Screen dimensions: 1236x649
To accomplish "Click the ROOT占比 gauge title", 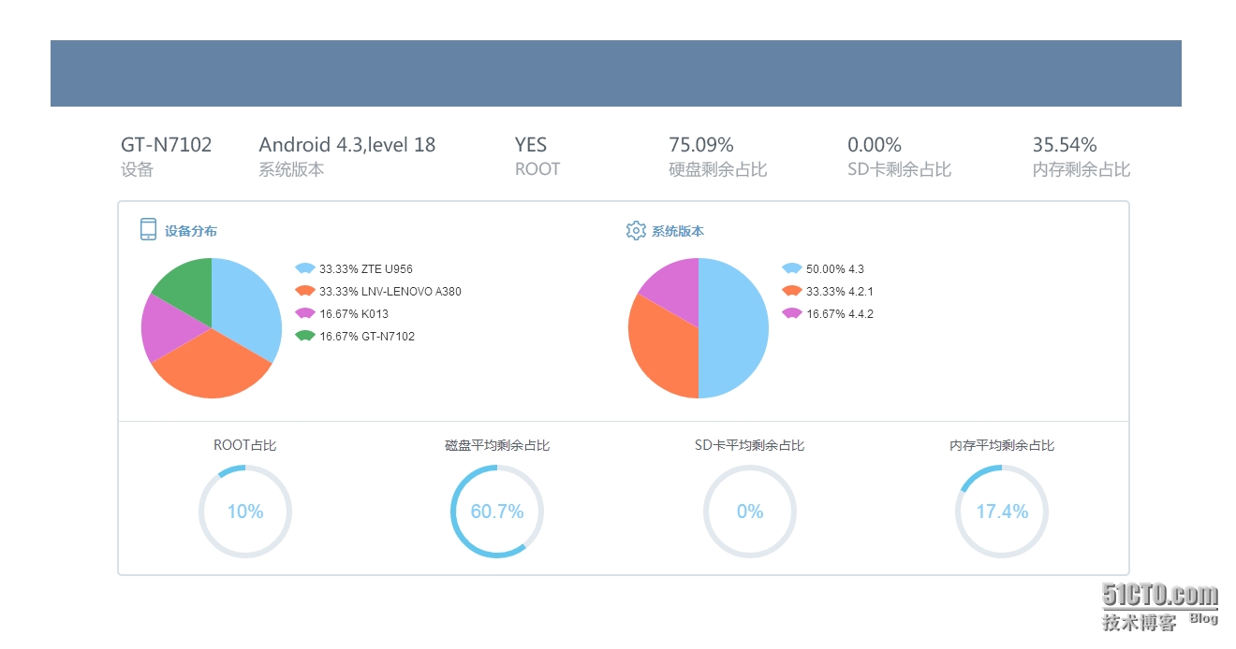I will pyautogui.click(x=245, y=445).
